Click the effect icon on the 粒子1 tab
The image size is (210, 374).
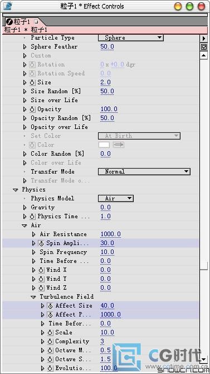pos(9,22)
